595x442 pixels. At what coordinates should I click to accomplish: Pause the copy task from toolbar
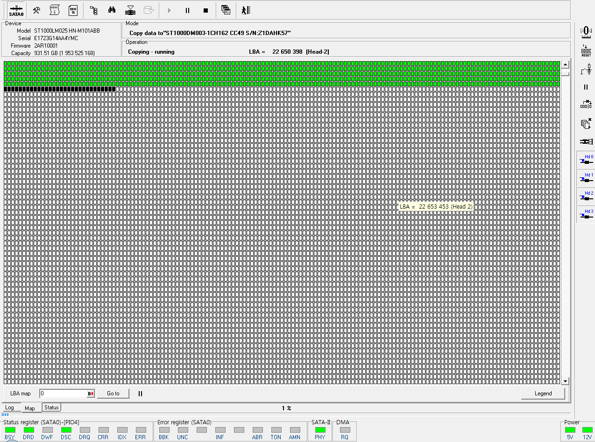point(188,10)
